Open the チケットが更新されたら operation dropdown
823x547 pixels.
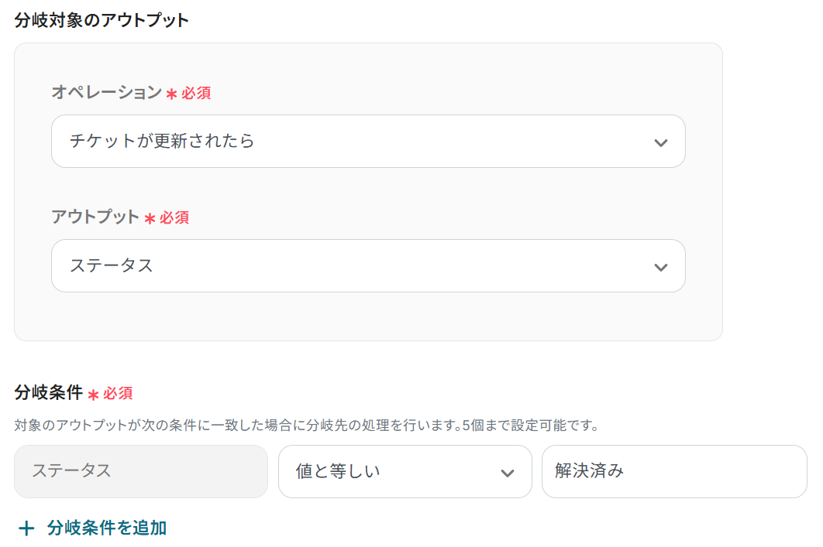367,142
